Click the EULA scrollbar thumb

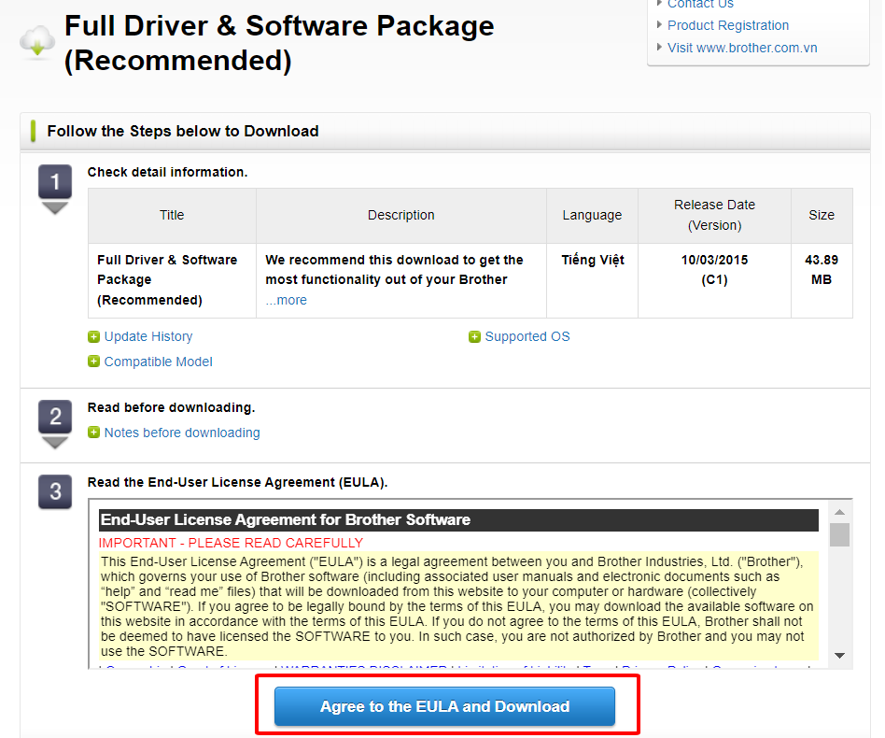pyautogui.click(x=839, y=534)
